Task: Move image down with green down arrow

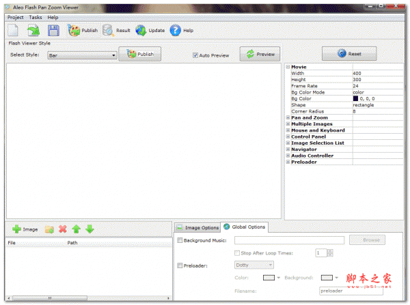Action: 90,229
